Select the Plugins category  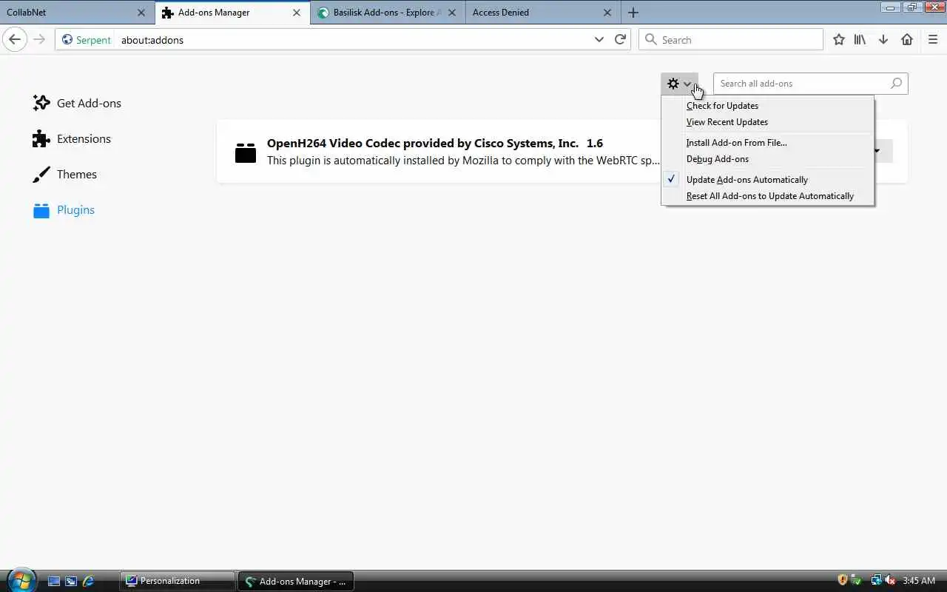point(64,209)
